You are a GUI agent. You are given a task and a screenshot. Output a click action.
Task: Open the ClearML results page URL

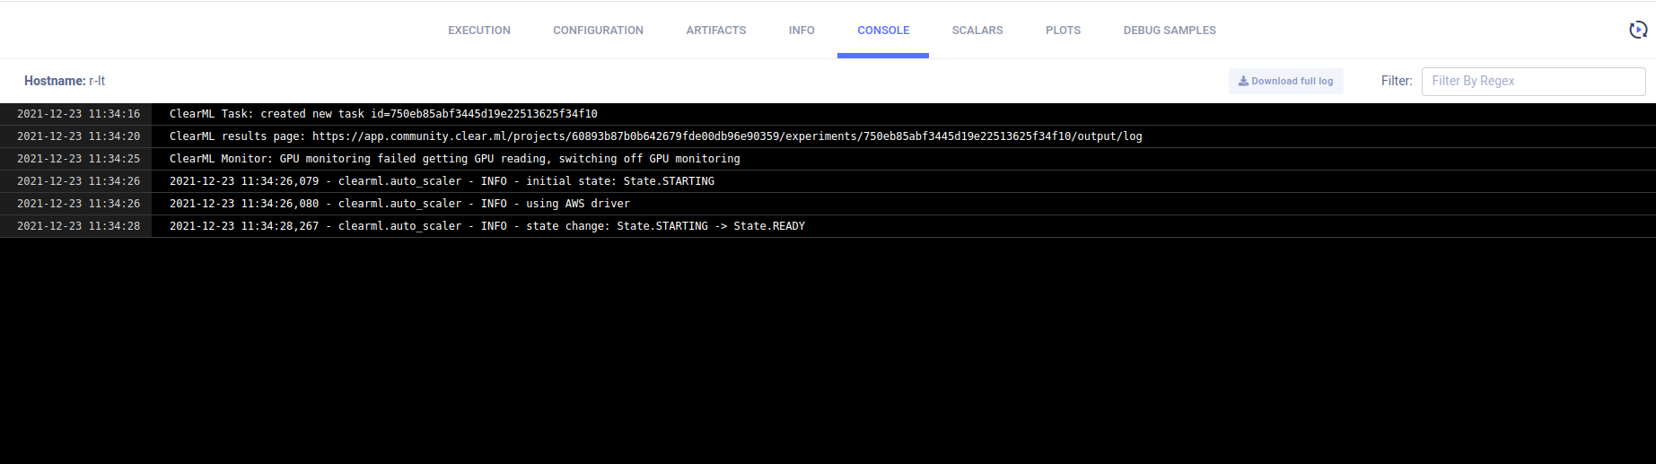pyautogui.click(x=726, y=136)
